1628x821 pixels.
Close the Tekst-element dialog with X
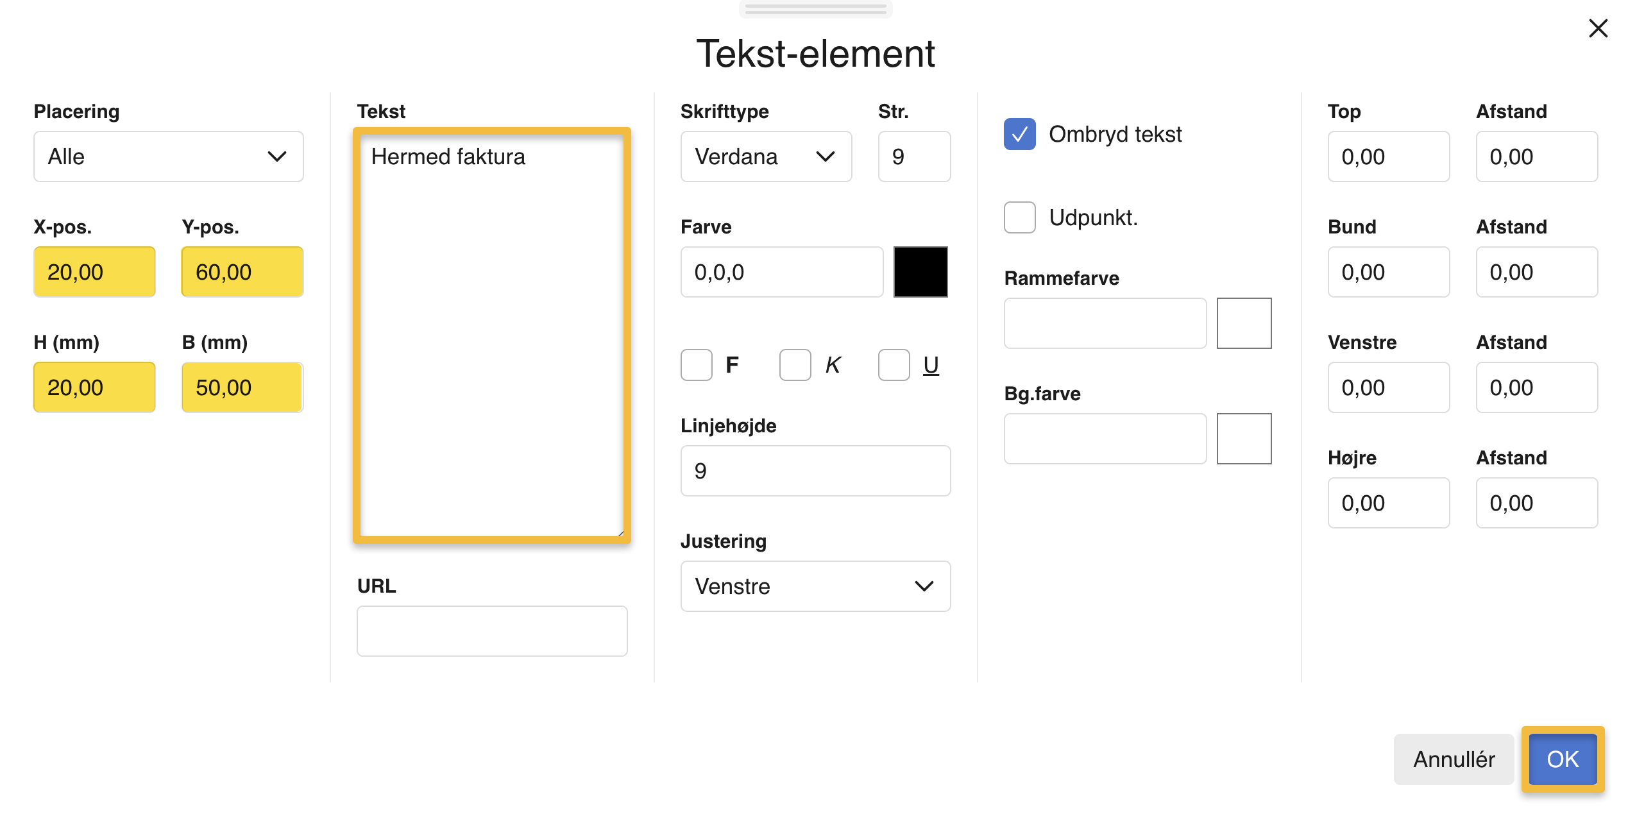pyautogui.click(x=1598, y=28)
